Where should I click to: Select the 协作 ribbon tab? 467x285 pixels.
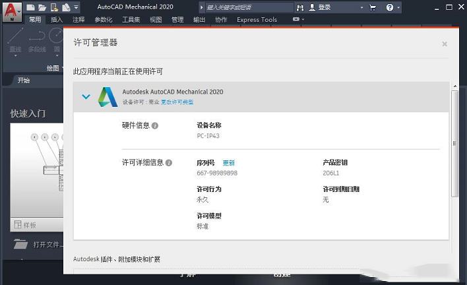[221, 20]
